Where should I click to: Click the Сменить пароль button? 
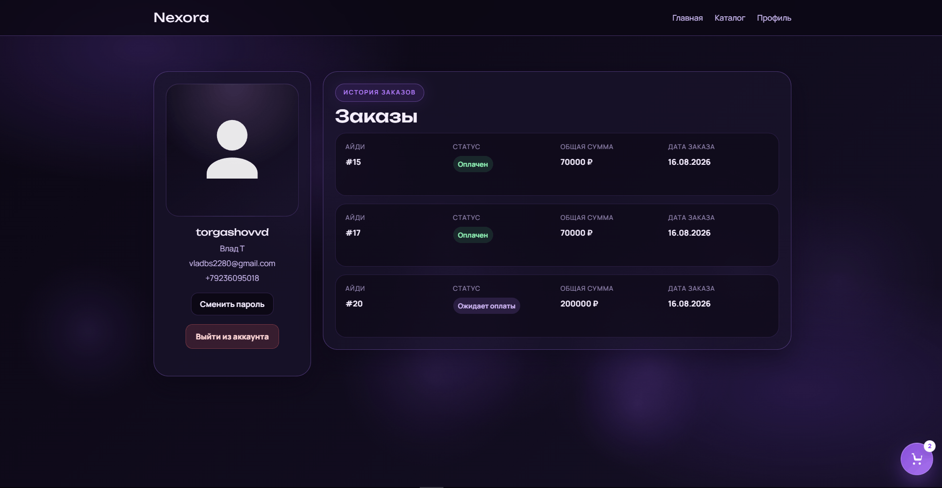pyautogui.click(x=232, y=304)
